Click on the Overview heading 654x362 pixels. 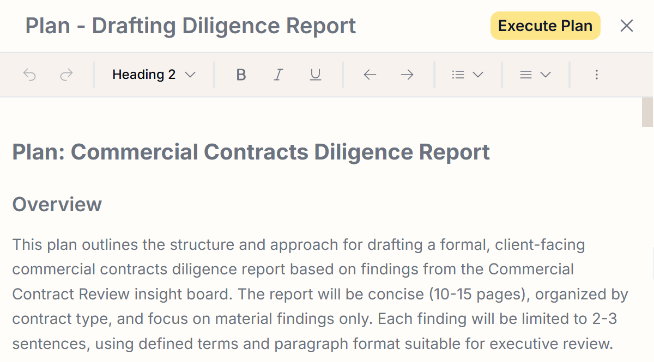pyautogui.click(x=57, y=205)
